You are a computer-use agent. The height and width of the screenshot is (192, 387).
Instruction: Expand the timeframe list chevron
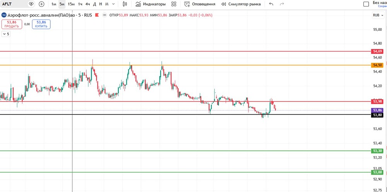113,4
